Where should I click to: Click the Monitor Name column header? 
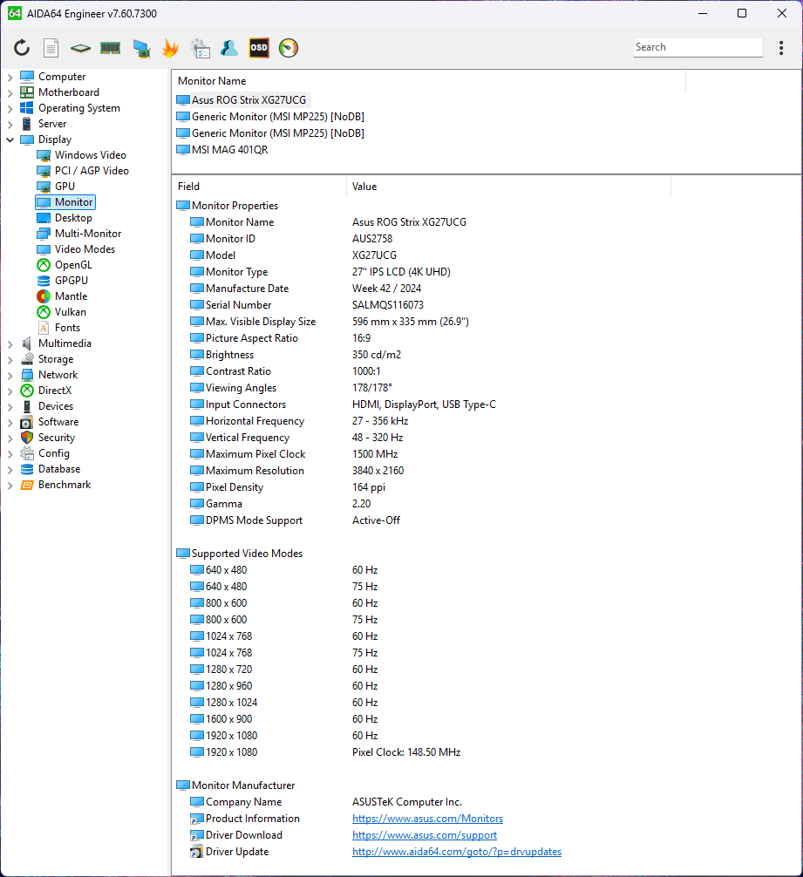coord(428,80)
